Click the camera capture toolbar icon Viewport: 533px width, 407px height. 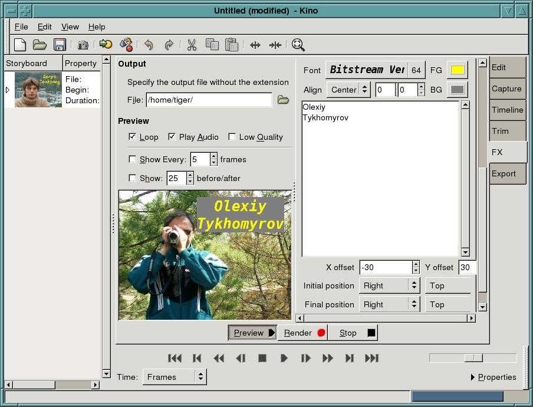tap(83, 45)
